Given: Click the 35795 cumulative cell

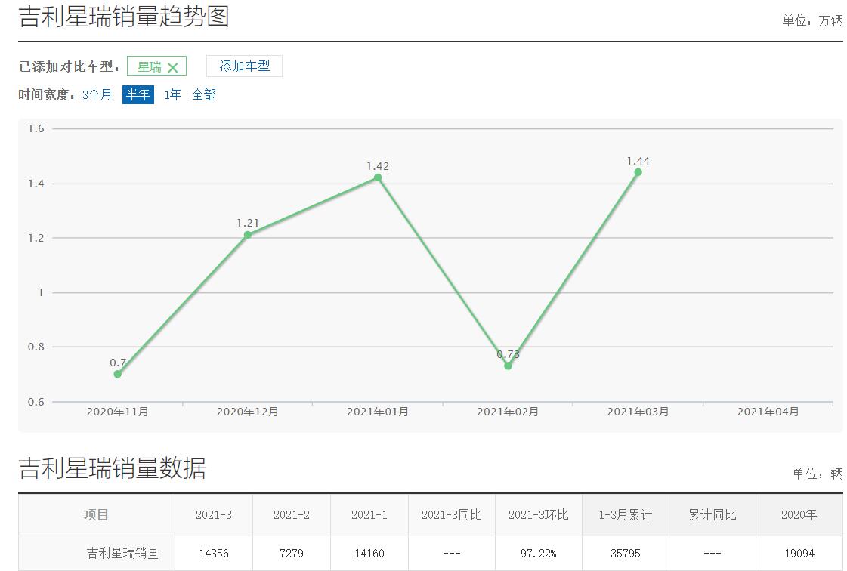Looking at the screenshot, I should [x=626, y=554].
